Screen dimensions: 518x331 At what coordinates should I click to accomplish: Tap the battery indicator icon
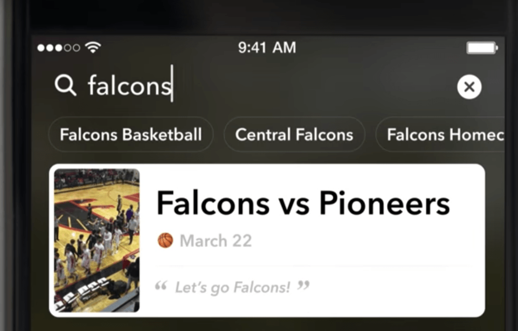[x=481, y=48]
